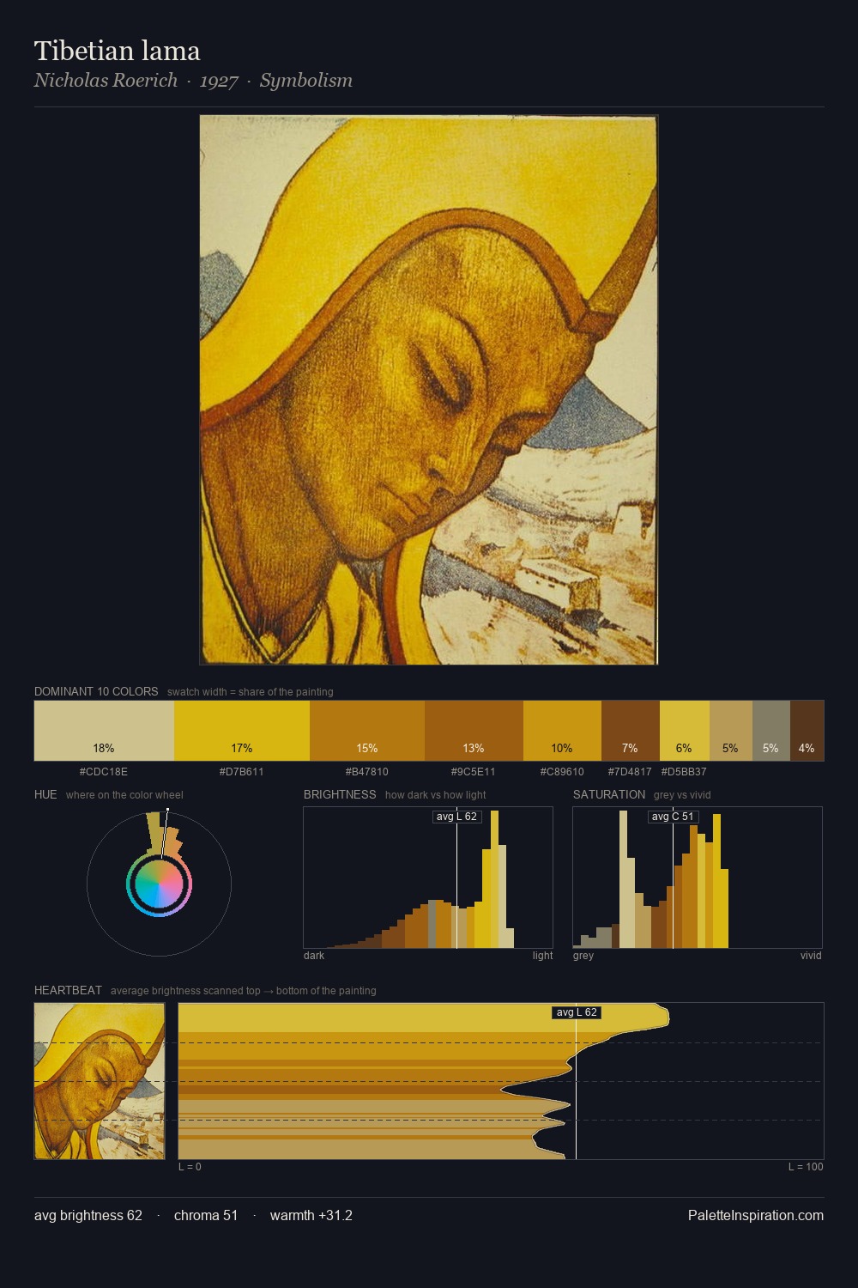The width and height of the screenshot is (858, 1288).
Task: Click the heartbeat painting thumbnail
Action: click(100, 1081)
